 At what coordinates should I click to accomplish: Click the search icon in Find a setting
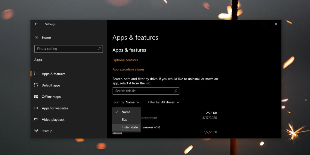99,49
